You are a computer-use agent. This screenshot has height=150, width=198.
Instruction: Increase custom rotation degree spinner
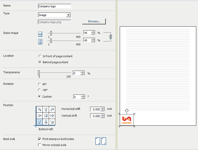coord(83,96)
